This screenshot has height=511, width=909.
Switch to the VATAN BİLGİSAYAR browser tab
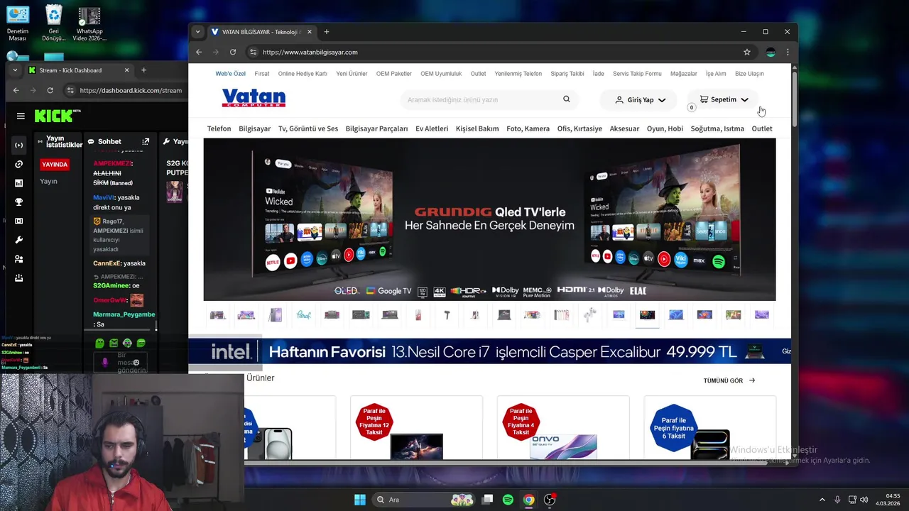click(x=261, y=32)
